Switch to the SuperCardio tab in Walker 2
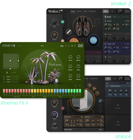This screenshot has height=140, width=133. (x=92, y=11)
